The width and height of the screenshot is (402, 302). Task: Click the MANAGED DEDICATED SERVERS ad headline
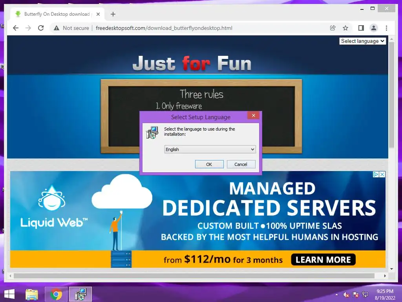pyautogui.click(x=269, y=199)
